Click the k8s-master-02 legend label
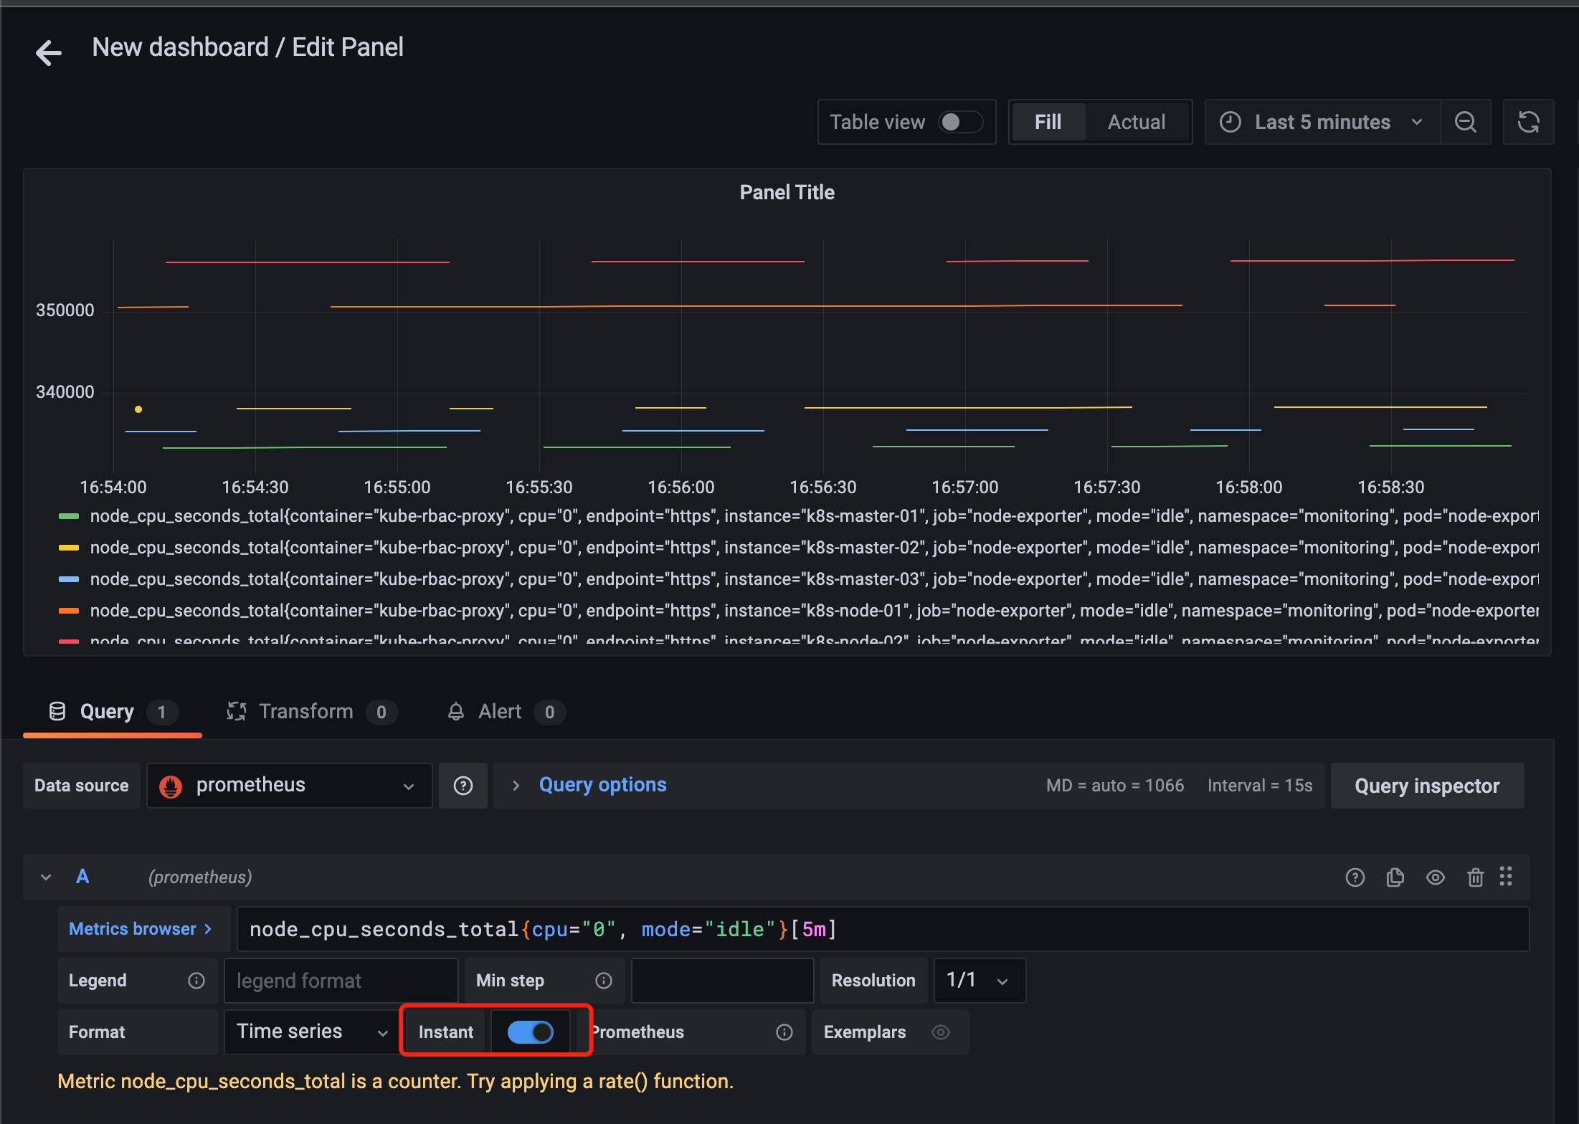1579x1124 pixels. (x=814, y=548)
